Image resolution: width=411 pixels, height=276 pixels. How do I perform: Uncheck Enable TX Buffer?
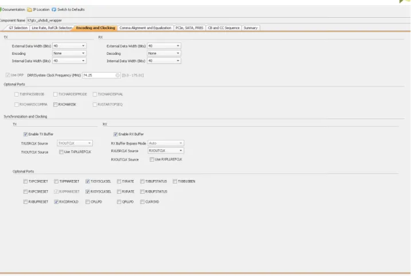25,134
